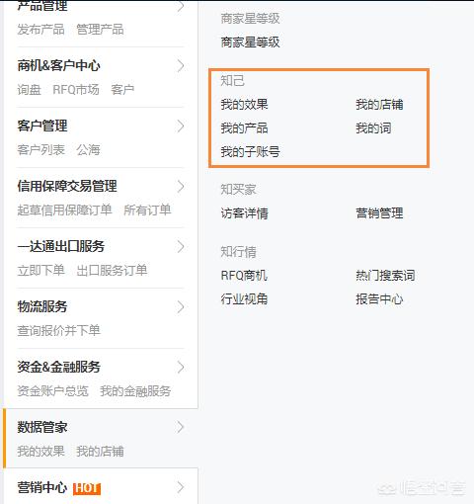Viewport: 474px width, 504px height.
Task: Click RFQ市场 shortcut in sidebar
Action: 76,90
